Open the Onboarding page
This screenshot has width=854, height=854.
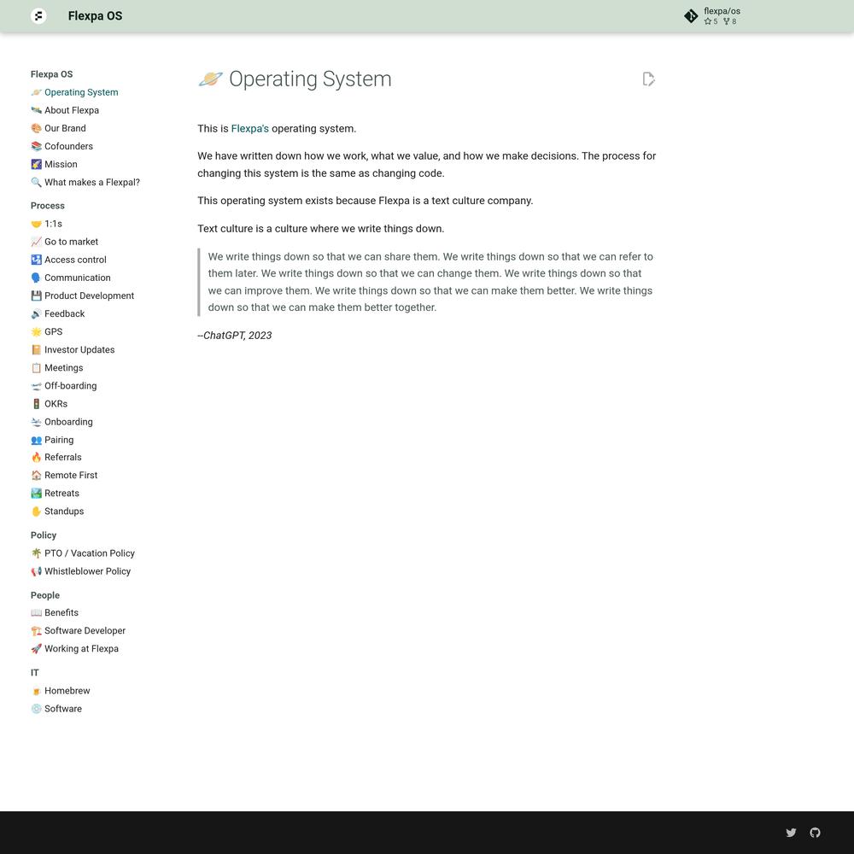[61, 421]
